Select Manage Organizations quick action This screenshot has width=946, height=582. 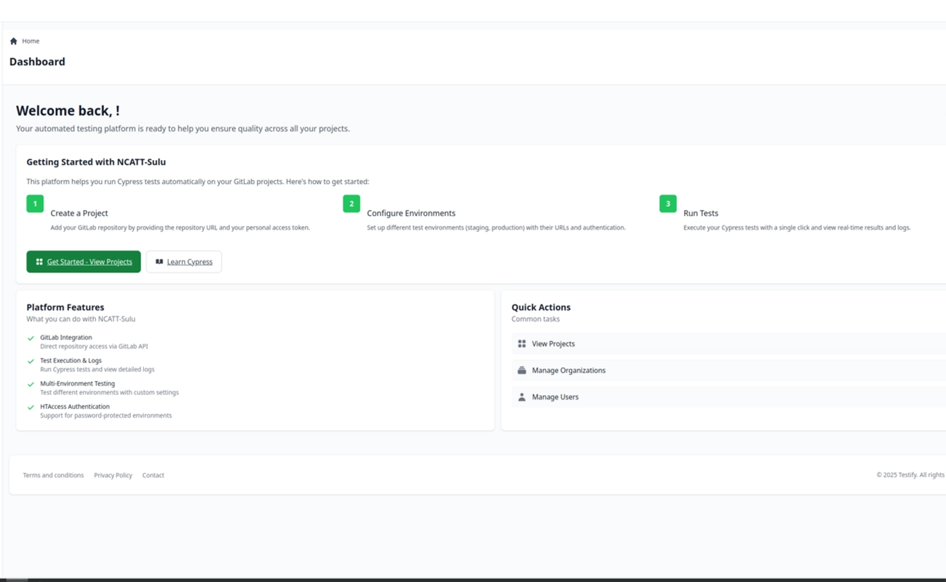(568, 370)
